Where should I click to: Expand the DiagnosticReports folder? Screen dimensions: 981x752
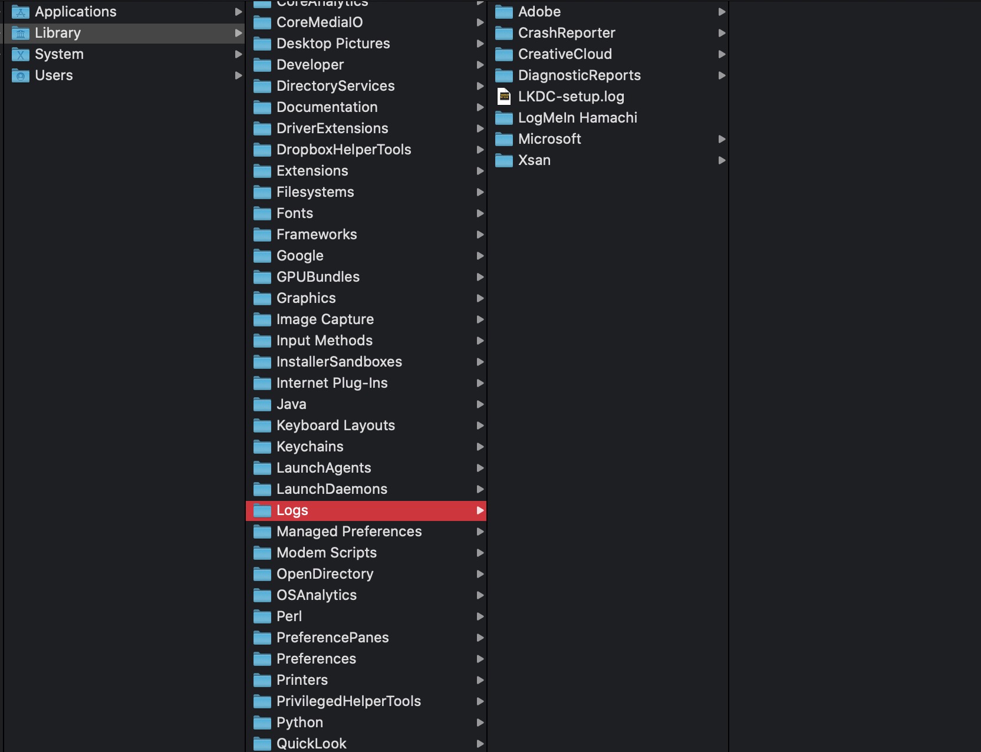(722, 75)
